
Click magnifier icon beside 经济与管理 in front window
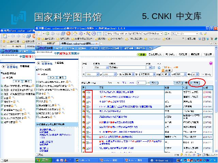point(54,117)
